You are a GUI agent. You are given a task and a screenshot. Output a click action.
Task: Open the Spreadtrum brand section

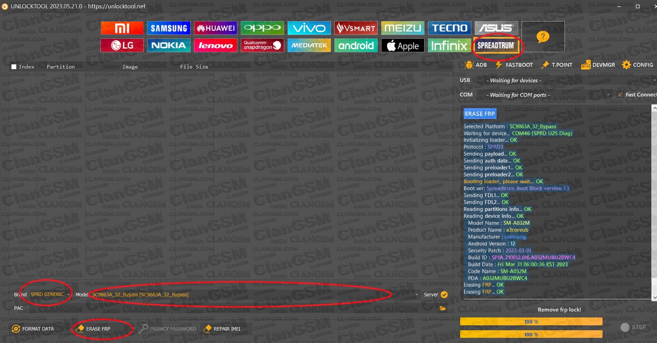click(496, 46)
